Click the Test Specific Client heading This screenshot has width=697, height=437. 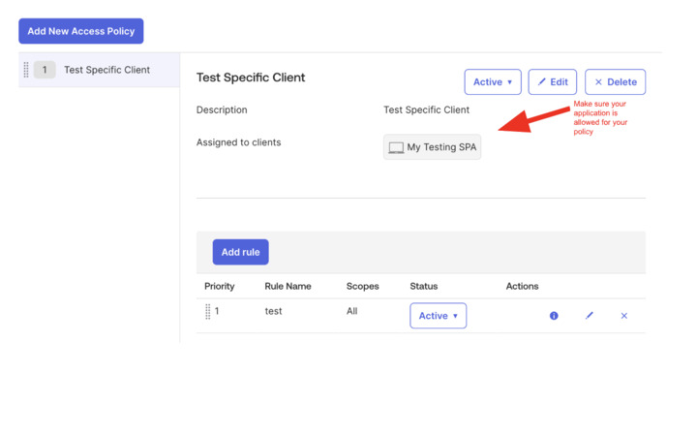251,78
